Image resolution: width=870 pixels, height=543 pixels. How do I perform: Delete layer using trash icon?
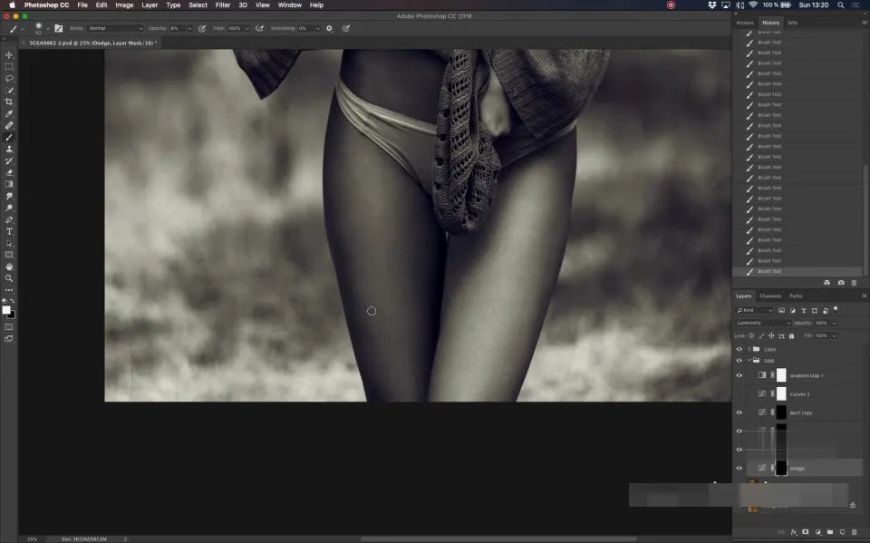tap(854, 532)
